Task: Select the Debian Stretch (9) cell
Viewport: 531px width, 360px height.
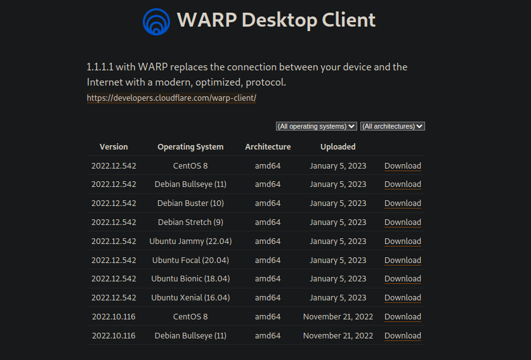Action: 190,222
